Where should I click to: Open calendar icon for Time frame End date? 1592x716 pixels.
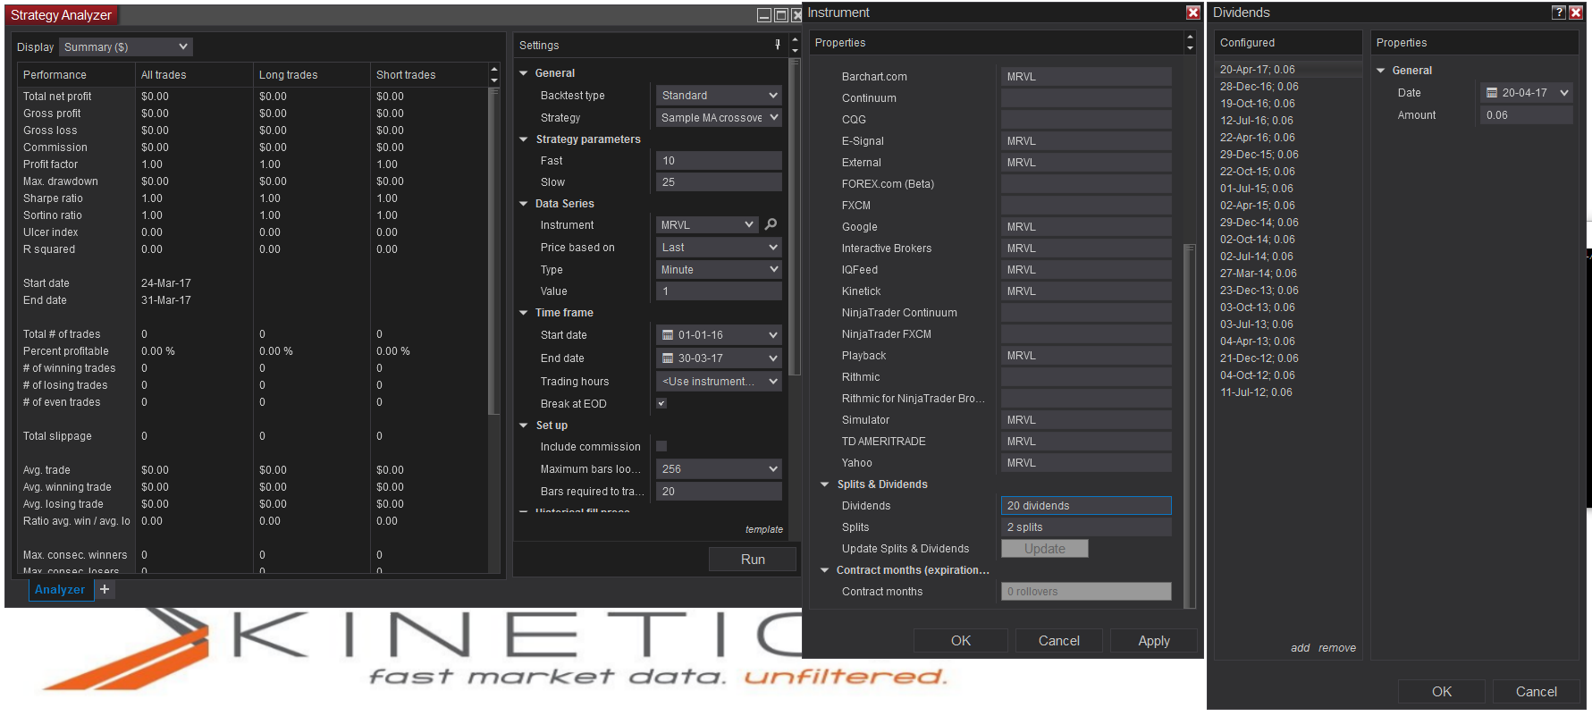[667, 358]
